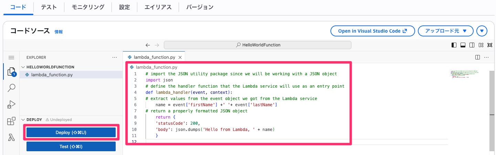Click the round dropdown arrow button
This screenshot has width=496, height=155.
tap(482, 31)
